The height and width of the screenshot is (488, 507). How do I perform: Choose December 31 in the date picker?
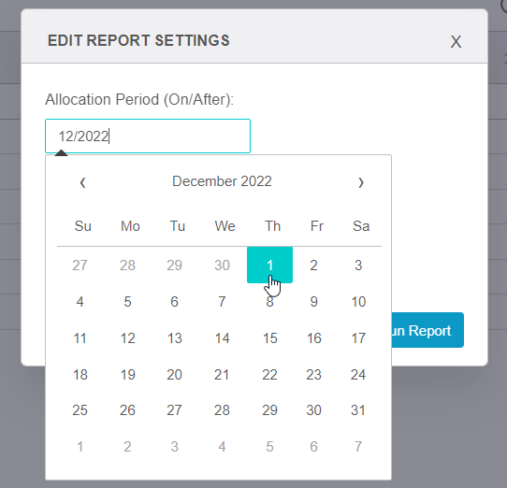358,410
